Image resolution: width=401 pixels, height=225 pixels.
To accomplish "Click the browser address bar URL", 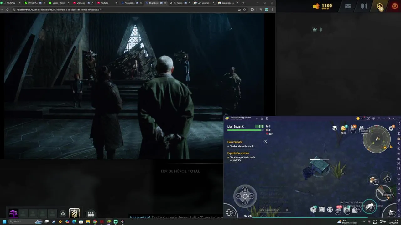I will click(59, 10).
